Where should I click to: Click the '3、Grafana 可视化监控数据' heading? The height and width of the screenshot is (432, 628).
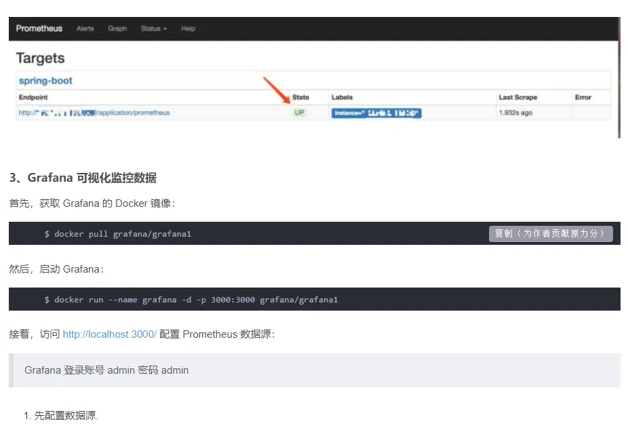pyautogui.click(x=83, y=178)
